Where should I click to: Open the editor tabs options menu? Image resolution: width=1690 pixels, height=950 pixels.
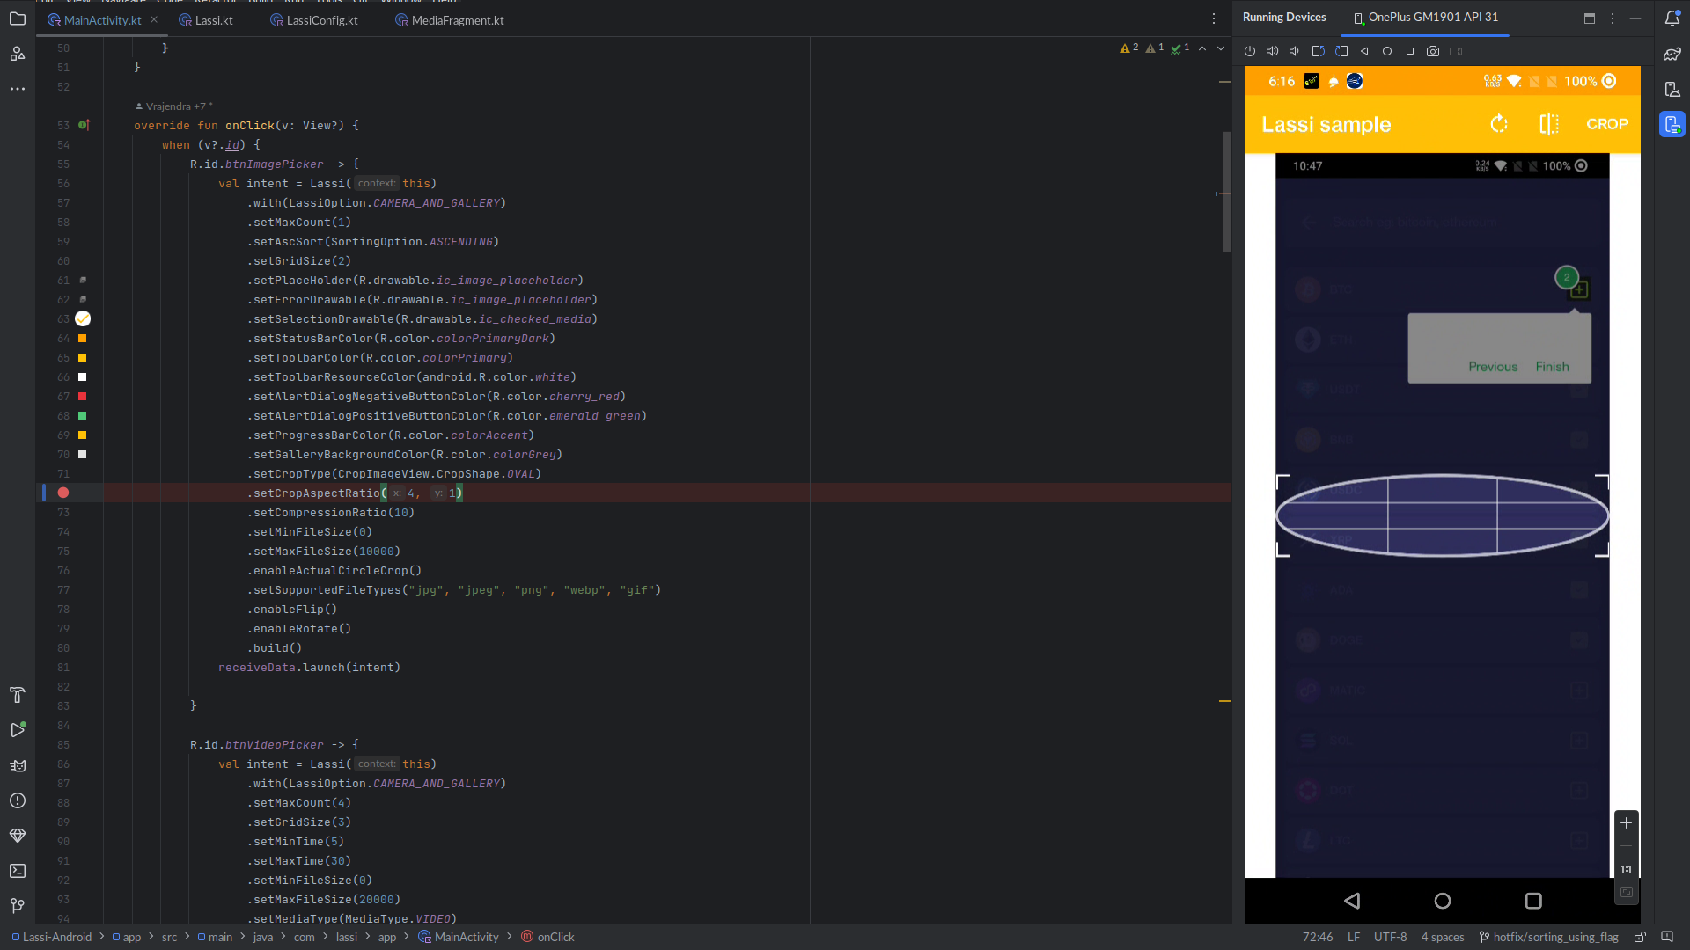1214,18
